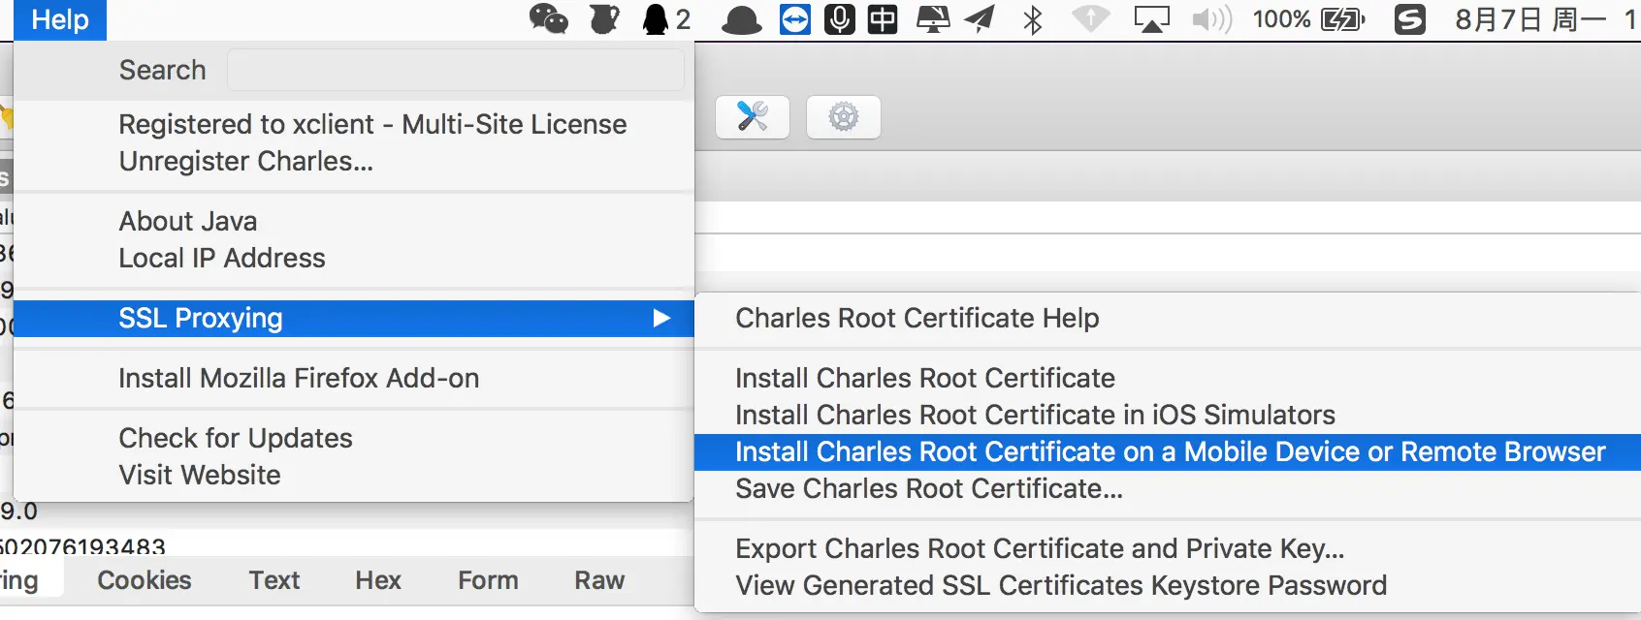The image size is (1641, 620).
Task: Click the display tray icon beside input method
Action: click(x=933, y=19)
